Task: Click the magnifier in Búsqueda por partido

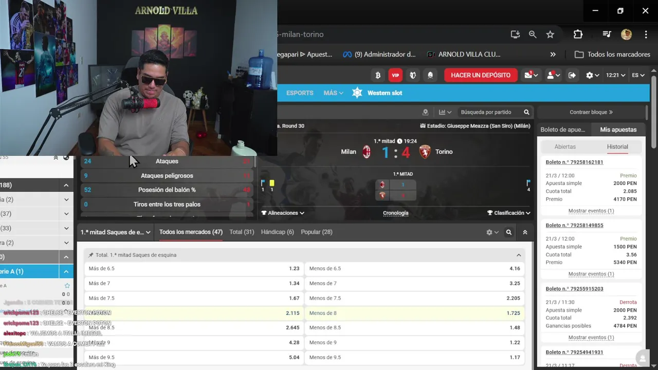Action: click(x=526, y=112)
